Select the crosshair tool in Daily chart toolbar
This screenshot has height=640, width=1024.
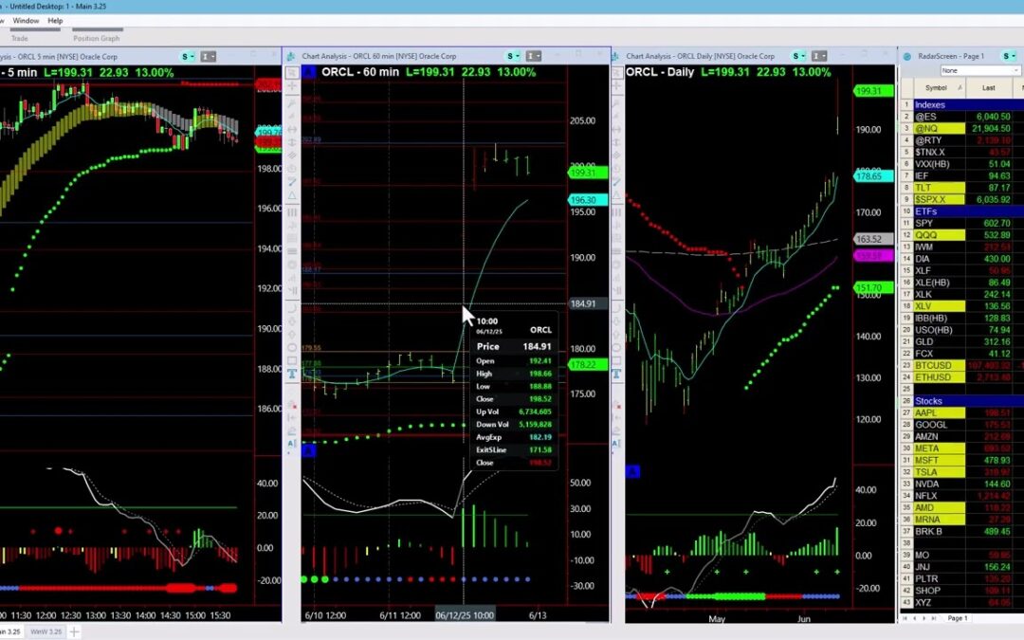coord(616,86)
